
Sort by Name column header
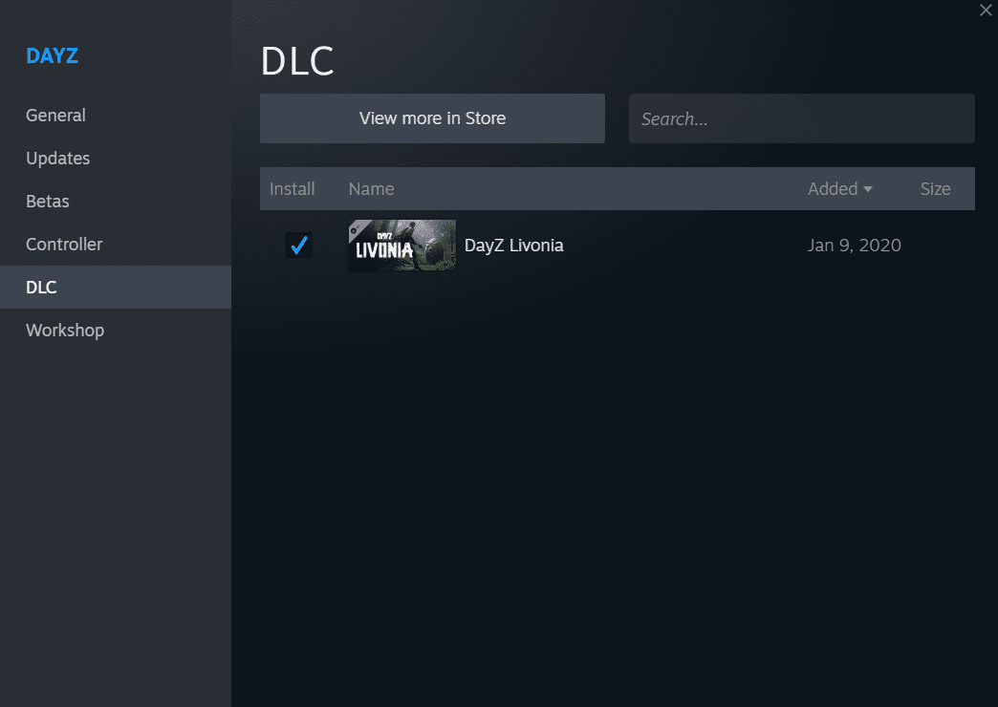(x=371, y=189)
